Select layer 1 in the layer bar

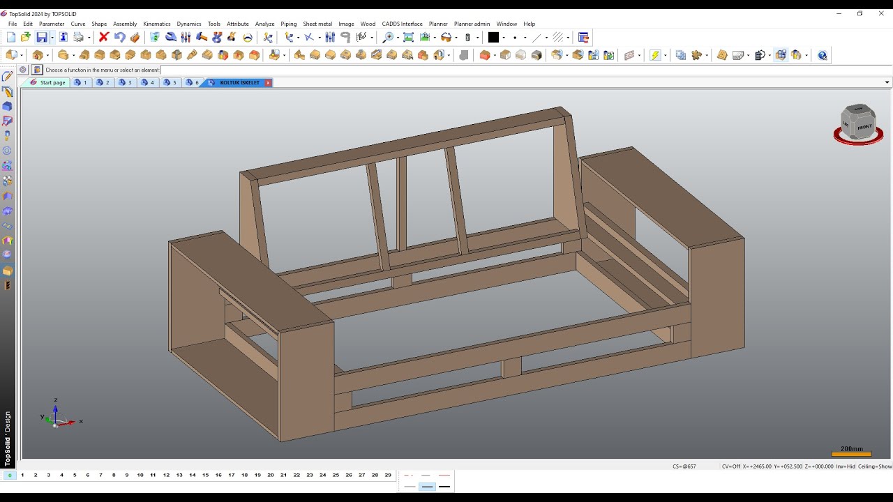click(22, 475)
